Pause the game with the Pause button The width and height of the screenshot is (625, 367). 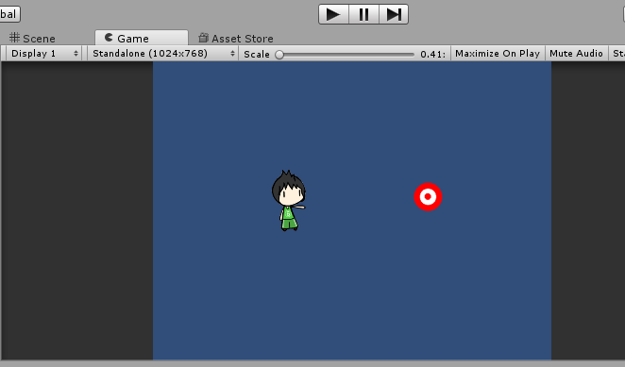coord(363,14)
